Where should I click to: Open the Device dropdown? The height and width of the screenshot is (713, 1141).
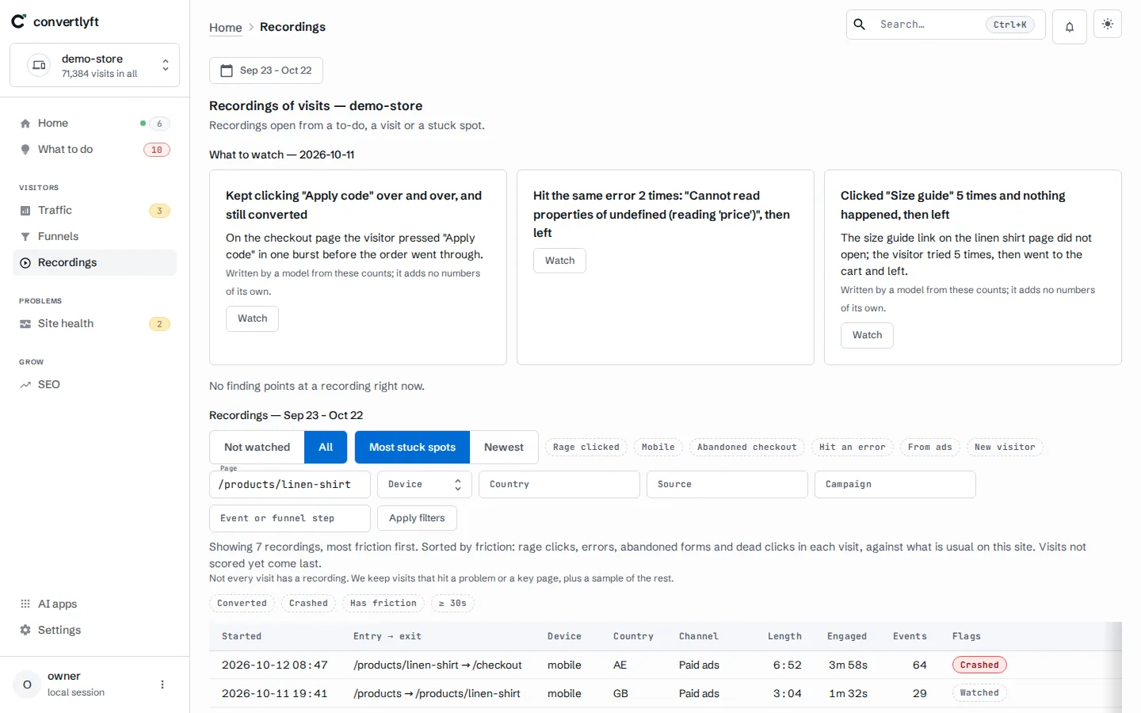[x=425, y=485]
